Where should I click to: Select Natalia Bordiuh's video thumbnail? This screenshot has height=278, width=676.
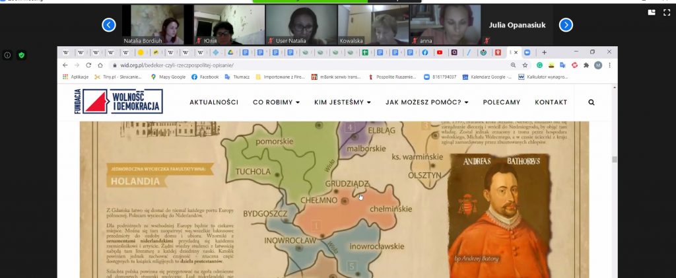pos(157,24)
